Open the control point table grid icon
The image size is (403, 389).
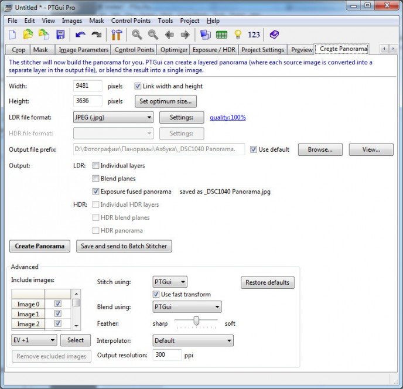click(221, 35)
